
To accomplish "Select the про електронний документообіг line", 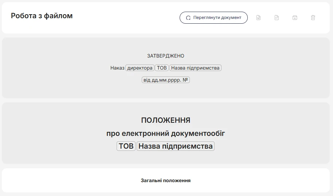I will coord(166,133).
